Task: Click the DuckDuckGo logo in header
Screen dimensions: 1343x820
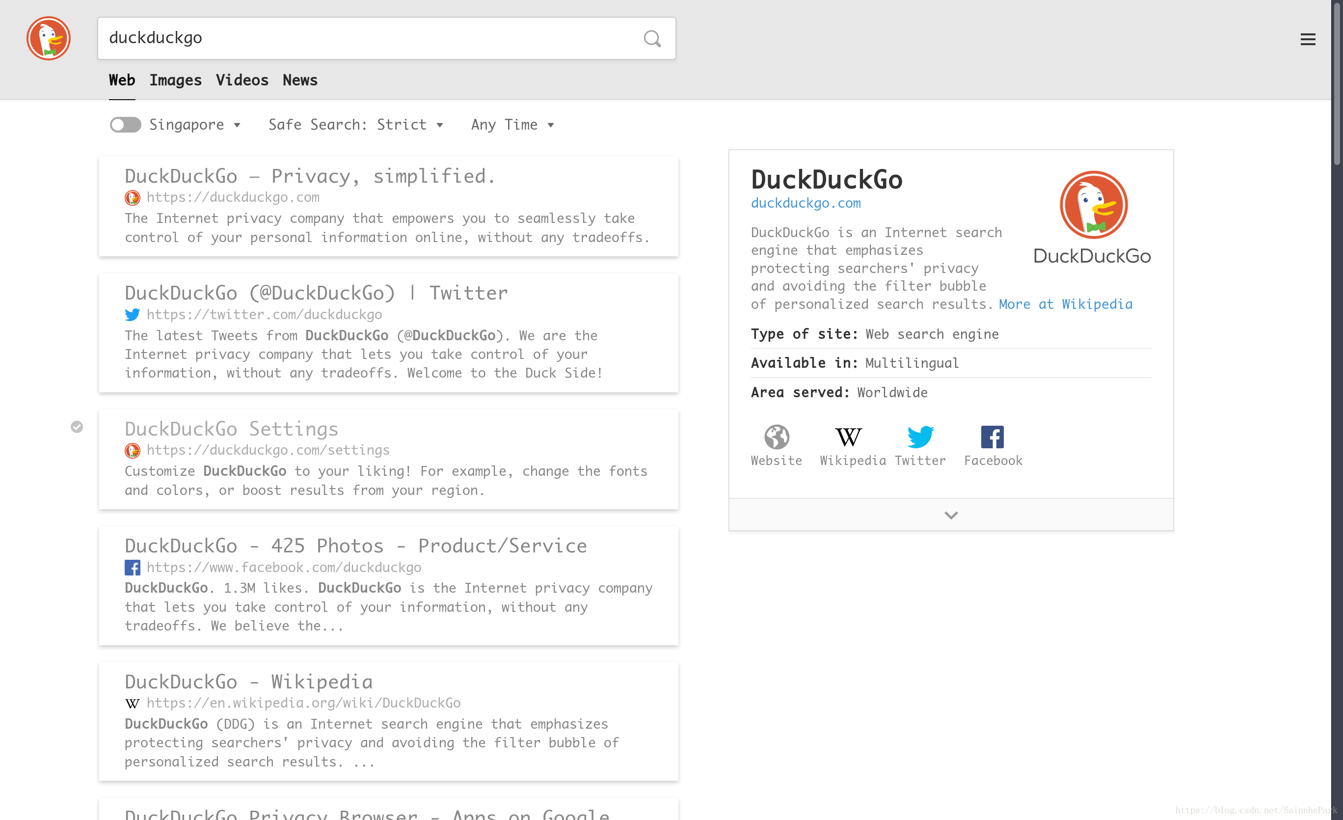Action: pos(49,38)
